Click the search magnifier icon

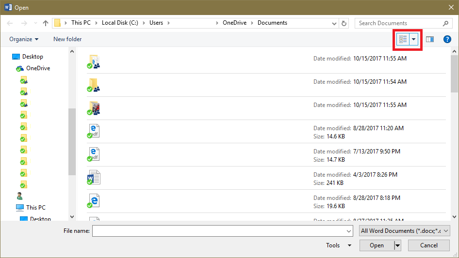(445, 23)
